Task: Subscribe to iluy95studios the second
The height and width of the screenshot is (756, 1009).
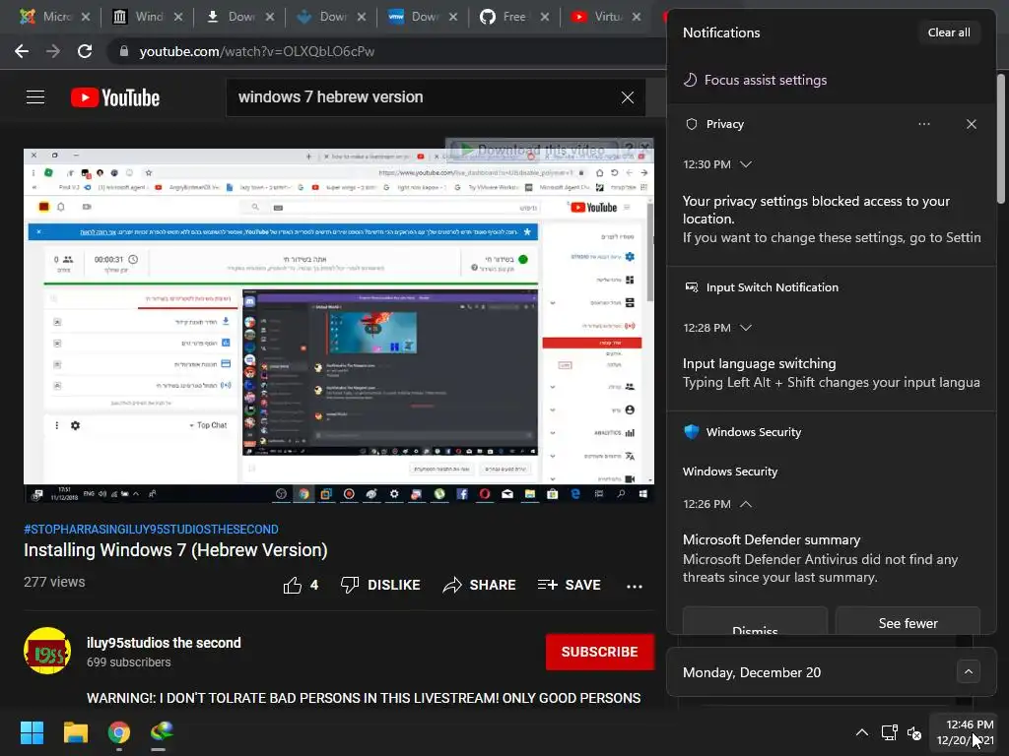Action: pos(600,652)
